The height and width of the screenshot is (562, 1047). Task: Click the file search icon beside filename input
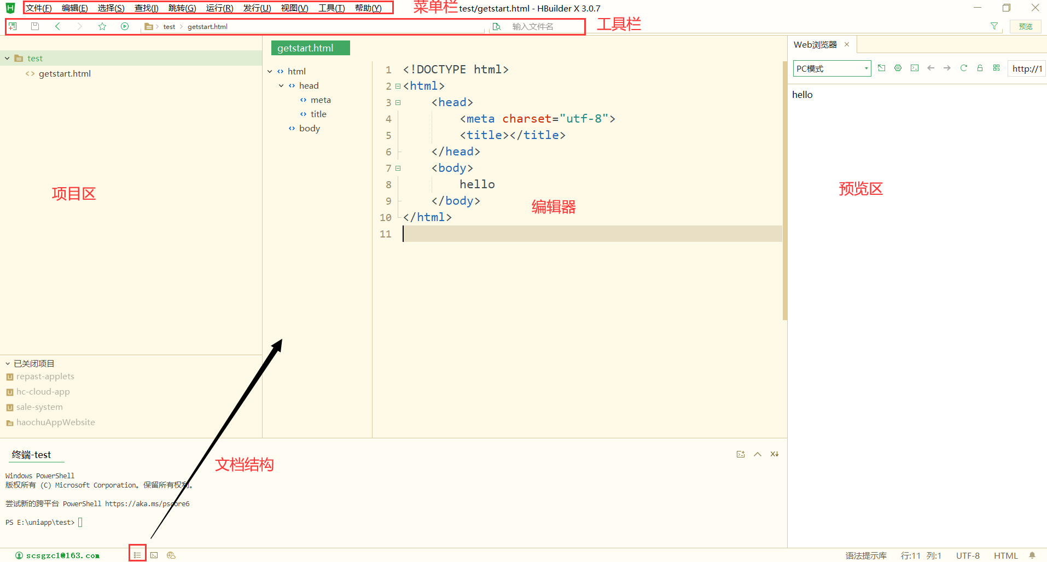pos(497,26)
